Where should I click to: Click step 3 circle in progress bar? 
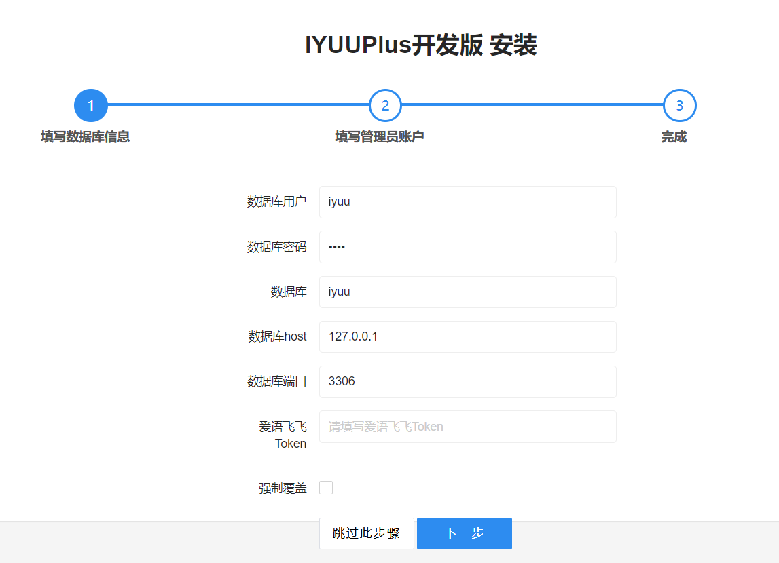680,105
